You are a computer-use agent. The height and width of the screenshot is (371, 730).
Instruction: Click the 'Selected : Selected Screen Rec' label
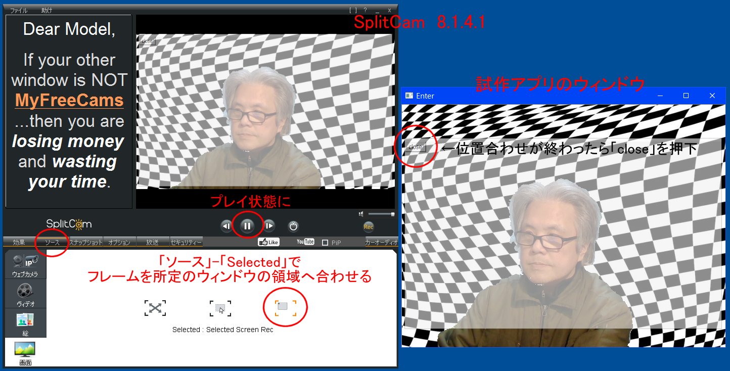click(x=222, y=330)
